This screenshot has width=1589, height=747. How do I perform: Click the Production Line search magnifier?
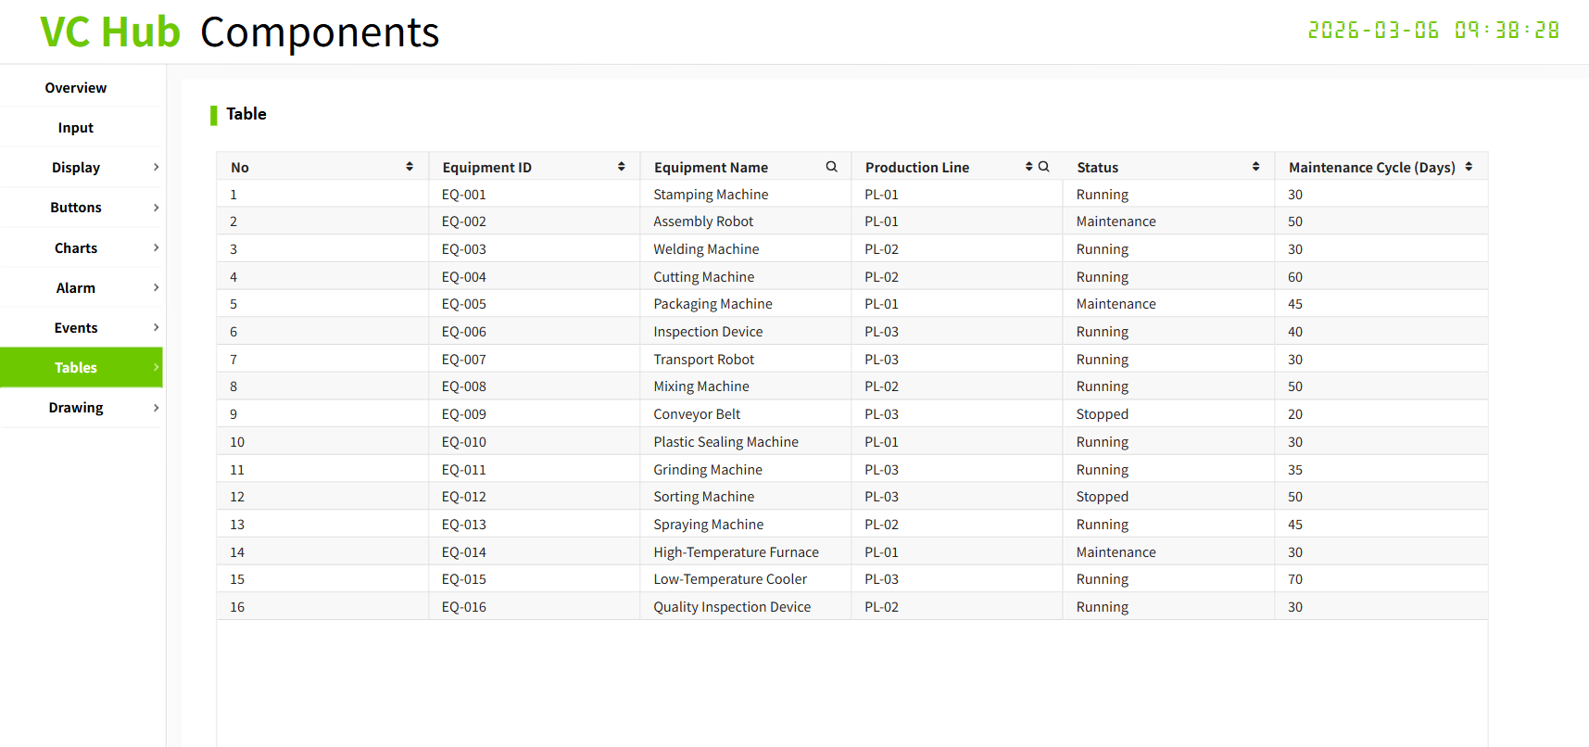(1044, 167)
